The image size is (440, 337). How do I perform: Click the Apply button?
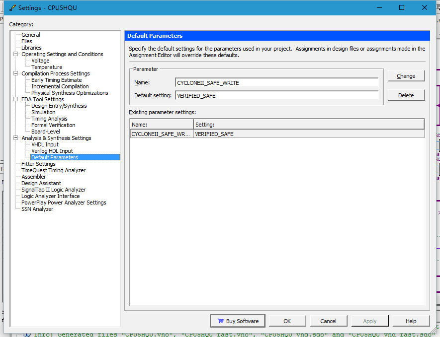click(369, 321)
